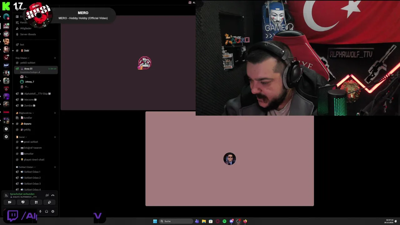The height and width of the screenshot is (225, 400).
Task: Open Discord taskbar icon
Action: click(231, 221)
